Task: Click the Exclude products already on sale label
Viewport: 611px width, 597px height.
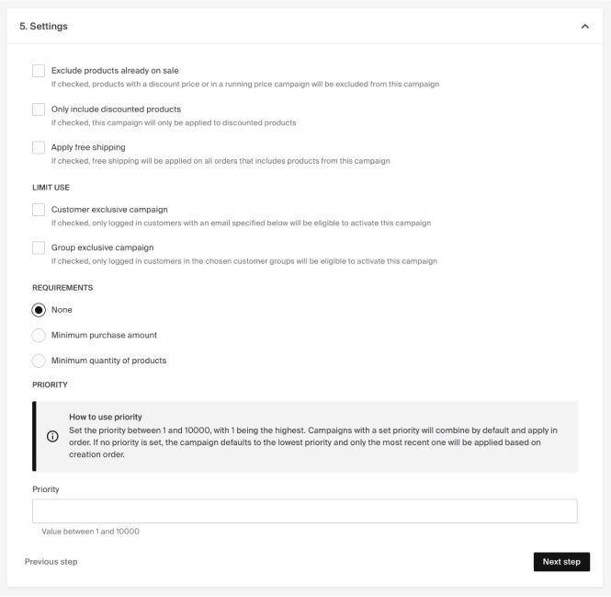Action: pos(116,71)
